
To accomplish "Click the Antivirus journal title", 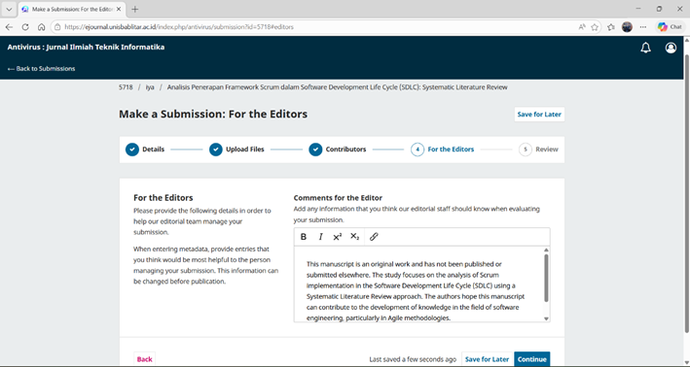I will [86, 47].
